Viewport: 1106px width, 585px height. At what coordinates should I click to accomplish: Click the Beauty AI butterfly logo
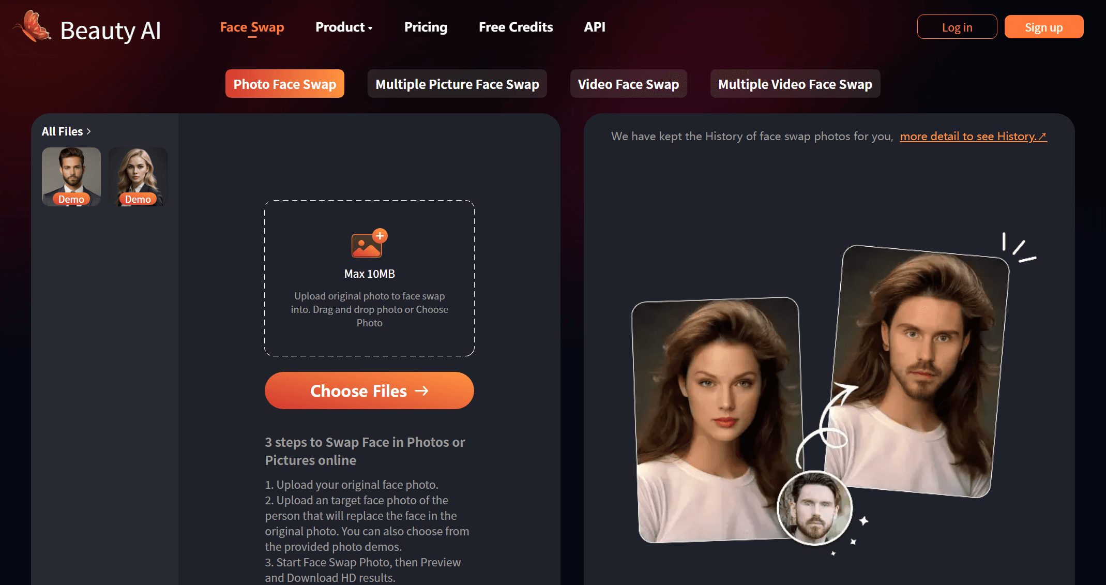coord(32,27)
